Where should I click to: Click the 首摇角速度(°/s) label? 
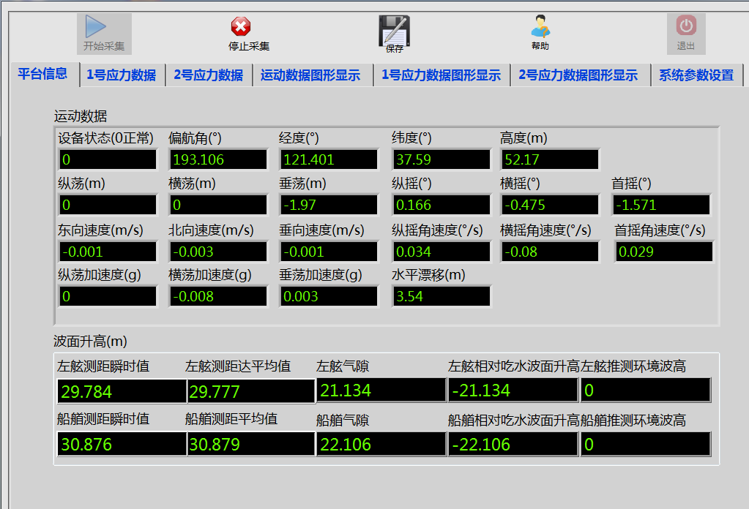point(660,230)
